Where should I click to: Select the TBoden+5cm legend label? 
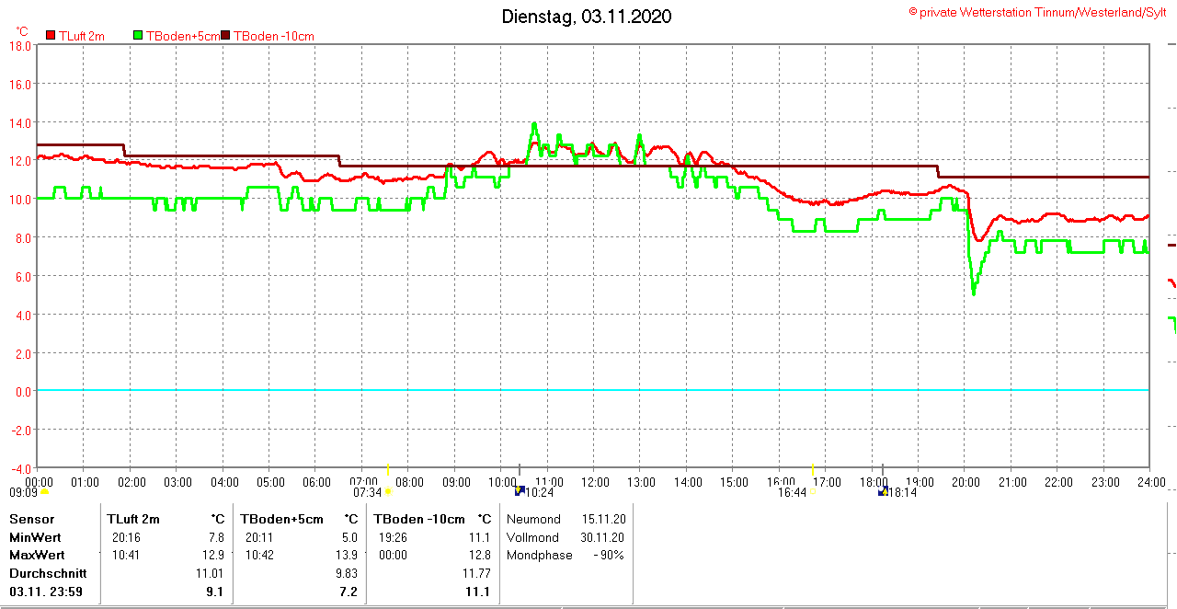click(183, 36)
